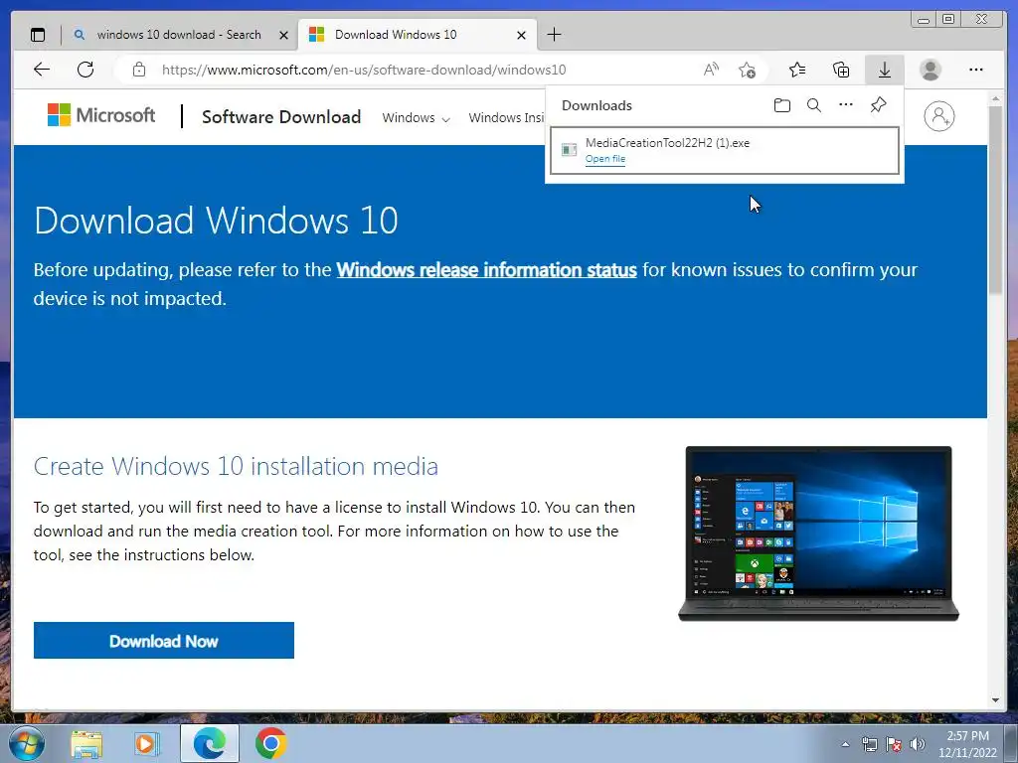Viewport: 1018px width, 763px height.
Task: Click the Download Now button
Action: click(x=164, y=641)
